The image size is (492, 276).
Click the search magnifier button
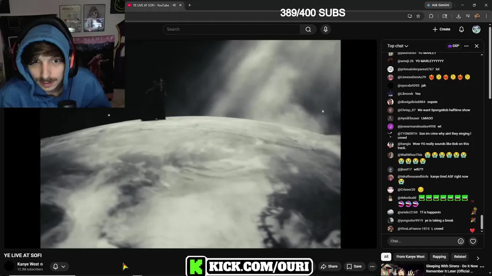click(x=308, y=29)
